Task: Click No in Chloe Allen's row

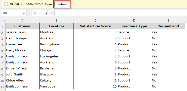Action: pyautogui.click(x=168, y=80)
